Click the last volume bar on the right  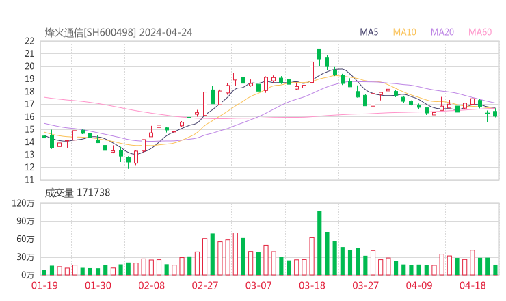pos(495,270)
